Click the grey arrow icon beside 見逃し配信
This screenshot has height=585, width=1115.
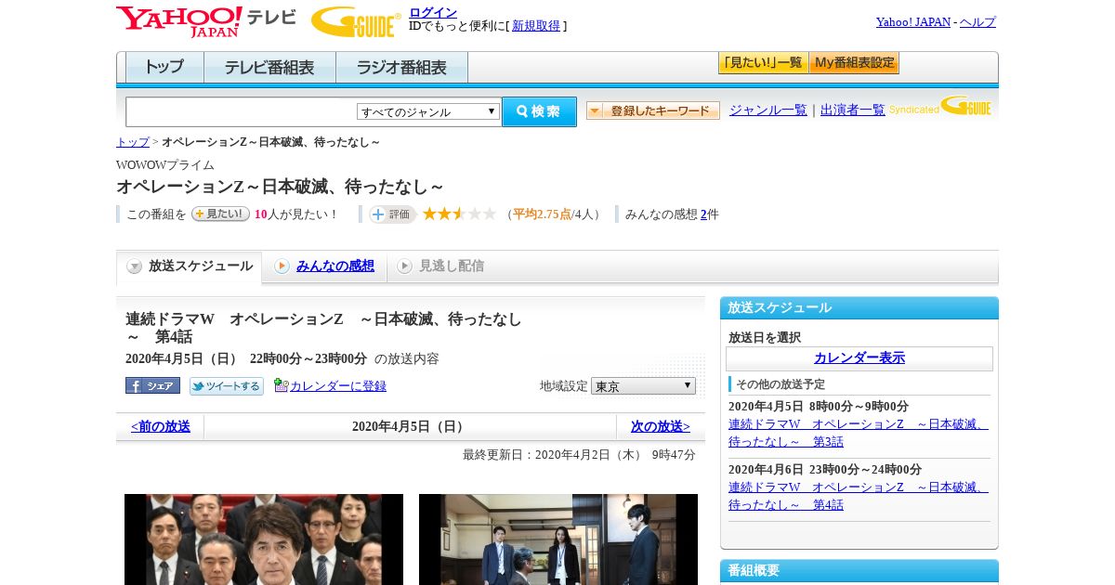coord(404,266)
